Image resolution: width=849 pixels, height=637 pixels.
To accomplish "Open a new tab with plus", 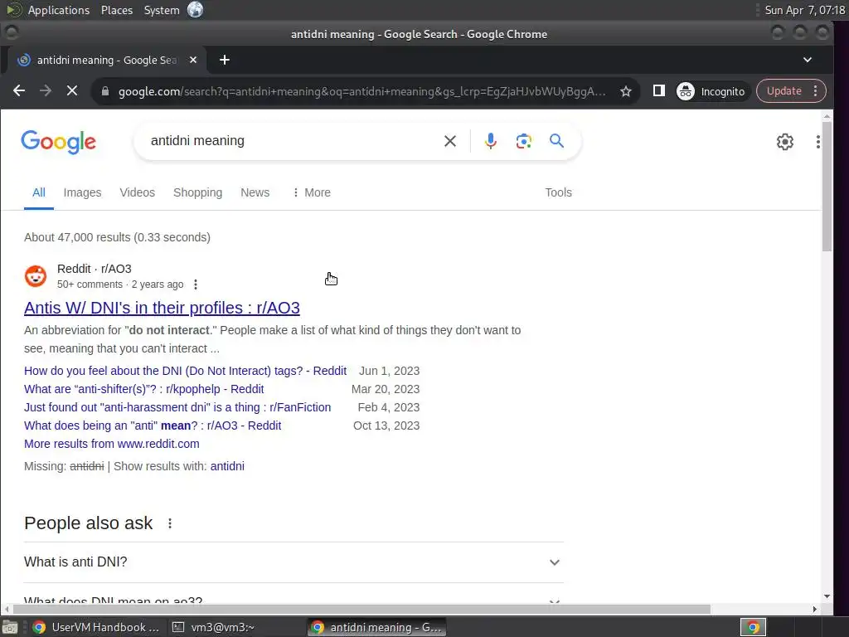I will point(225,60).
